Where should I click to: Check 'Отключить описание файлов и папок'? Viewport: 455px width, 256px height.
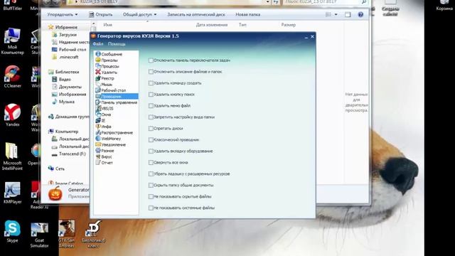[151, 72]
